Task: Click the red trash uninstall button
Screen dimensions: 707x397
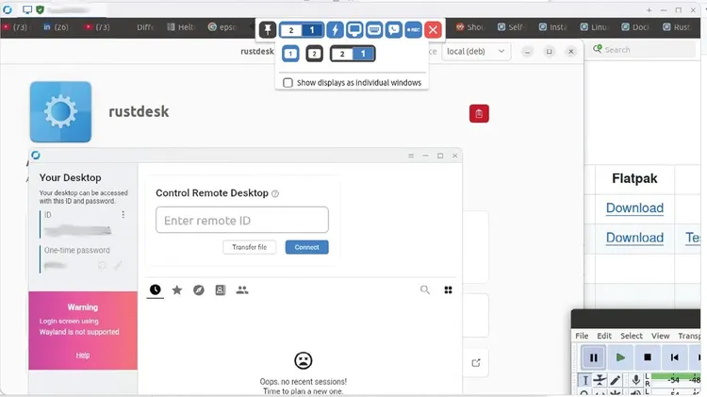Action: pos(479,113)
